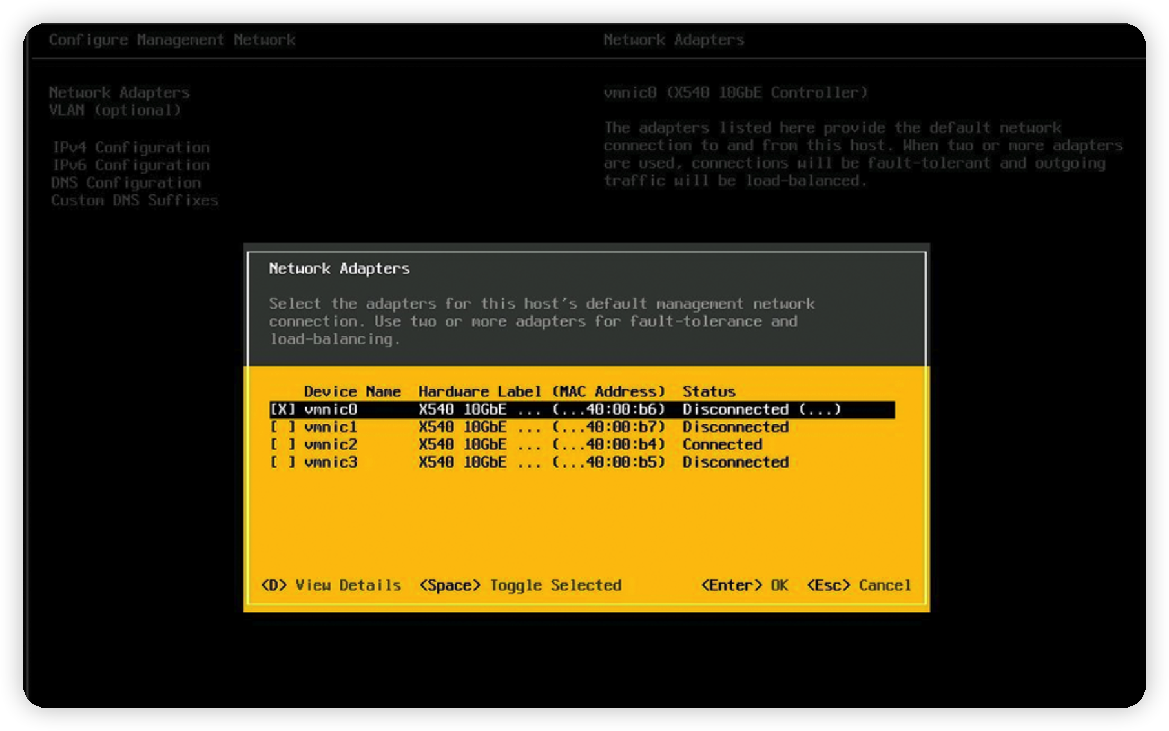Select the vmnic2 device name

(331, 444)
